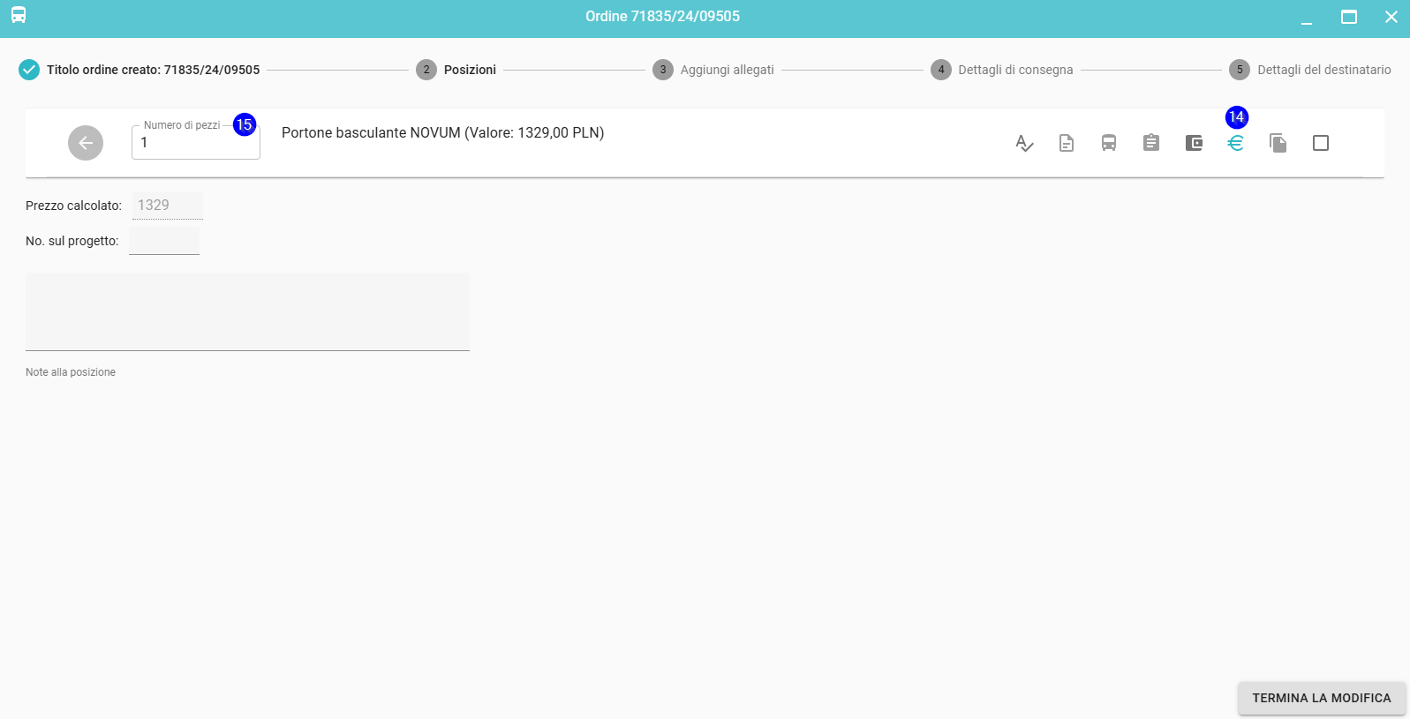The width and height of the screenshot is (1410, 719).
Task: Click the spellcheck icon in the position row
Action: pos(1024,143)
